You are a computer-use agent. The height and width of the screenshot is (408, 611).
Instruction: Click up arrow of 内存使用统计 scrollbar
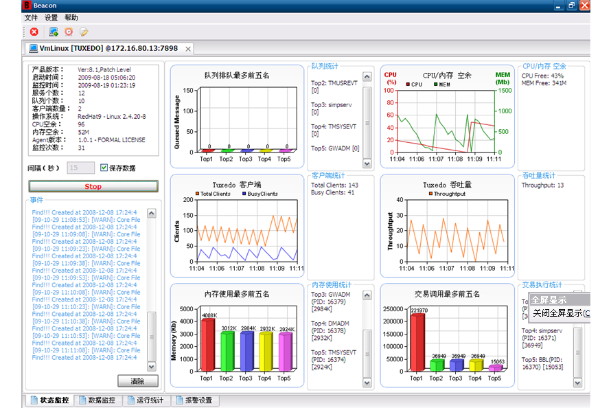[x=367, y=295]
